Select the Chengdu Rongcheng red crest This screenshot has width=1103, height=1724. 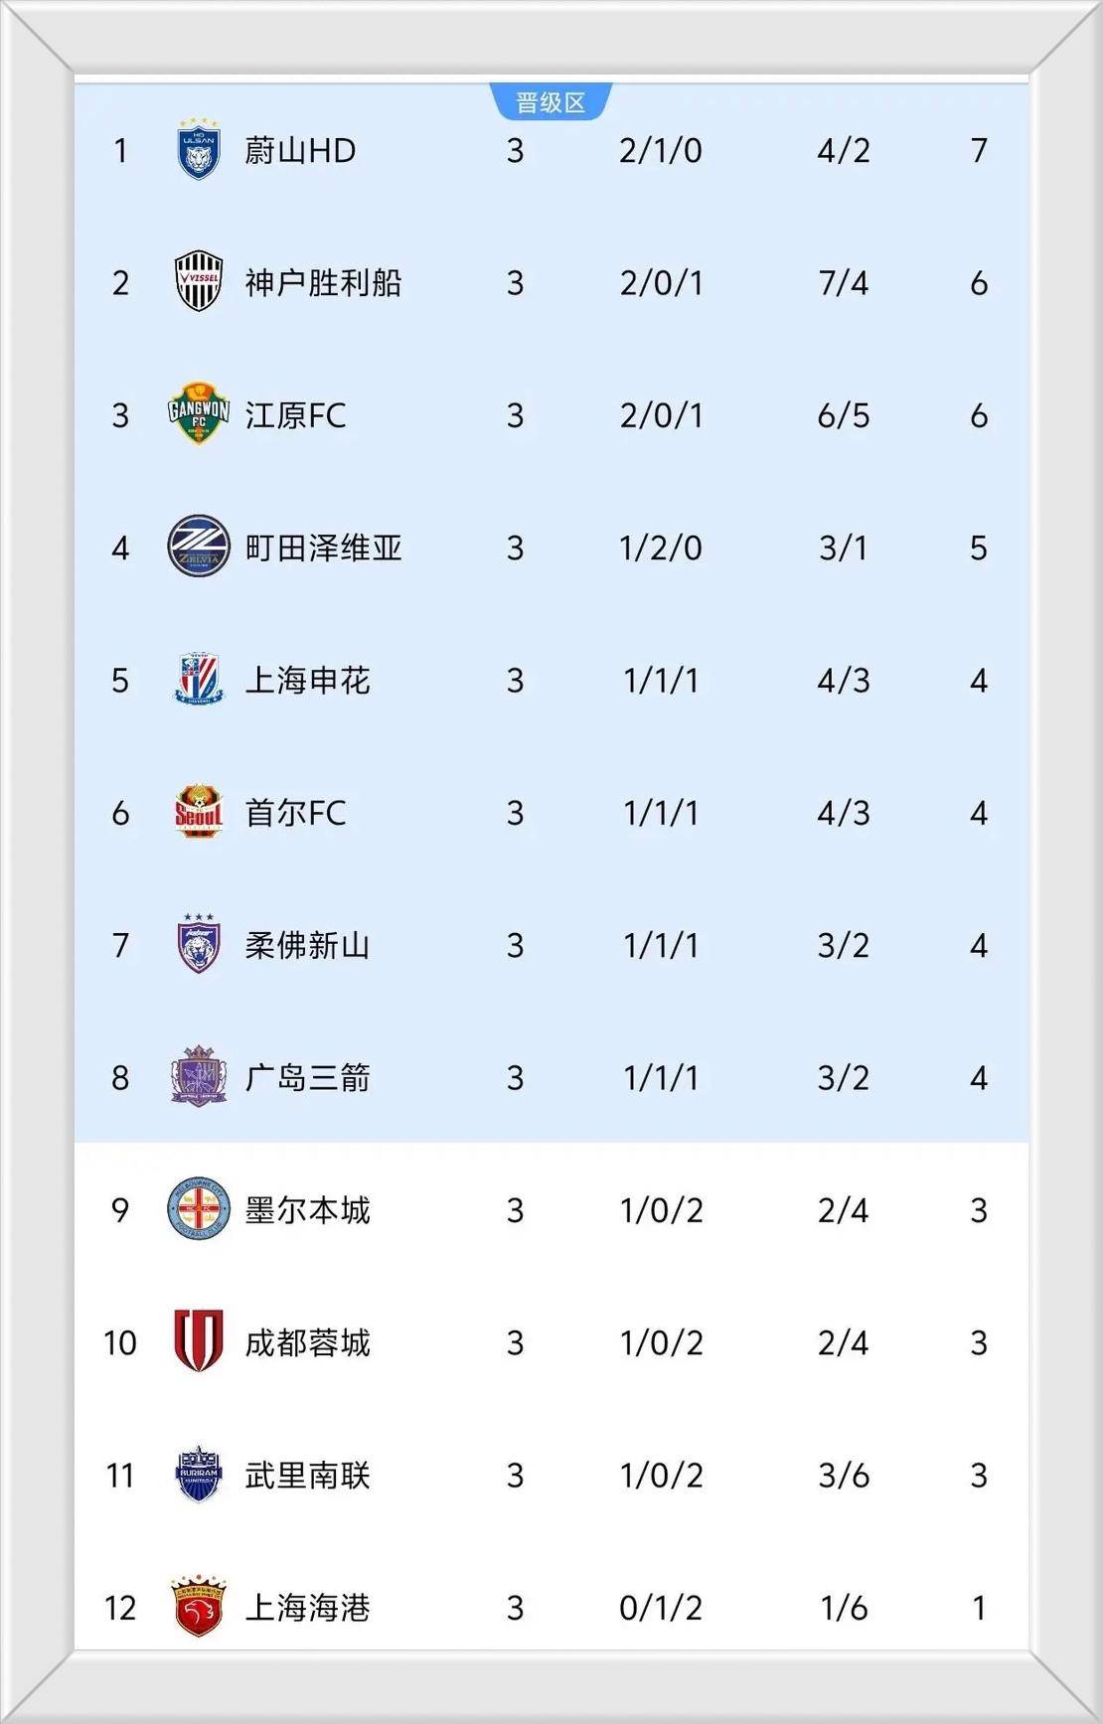(x=199, y=1341)
